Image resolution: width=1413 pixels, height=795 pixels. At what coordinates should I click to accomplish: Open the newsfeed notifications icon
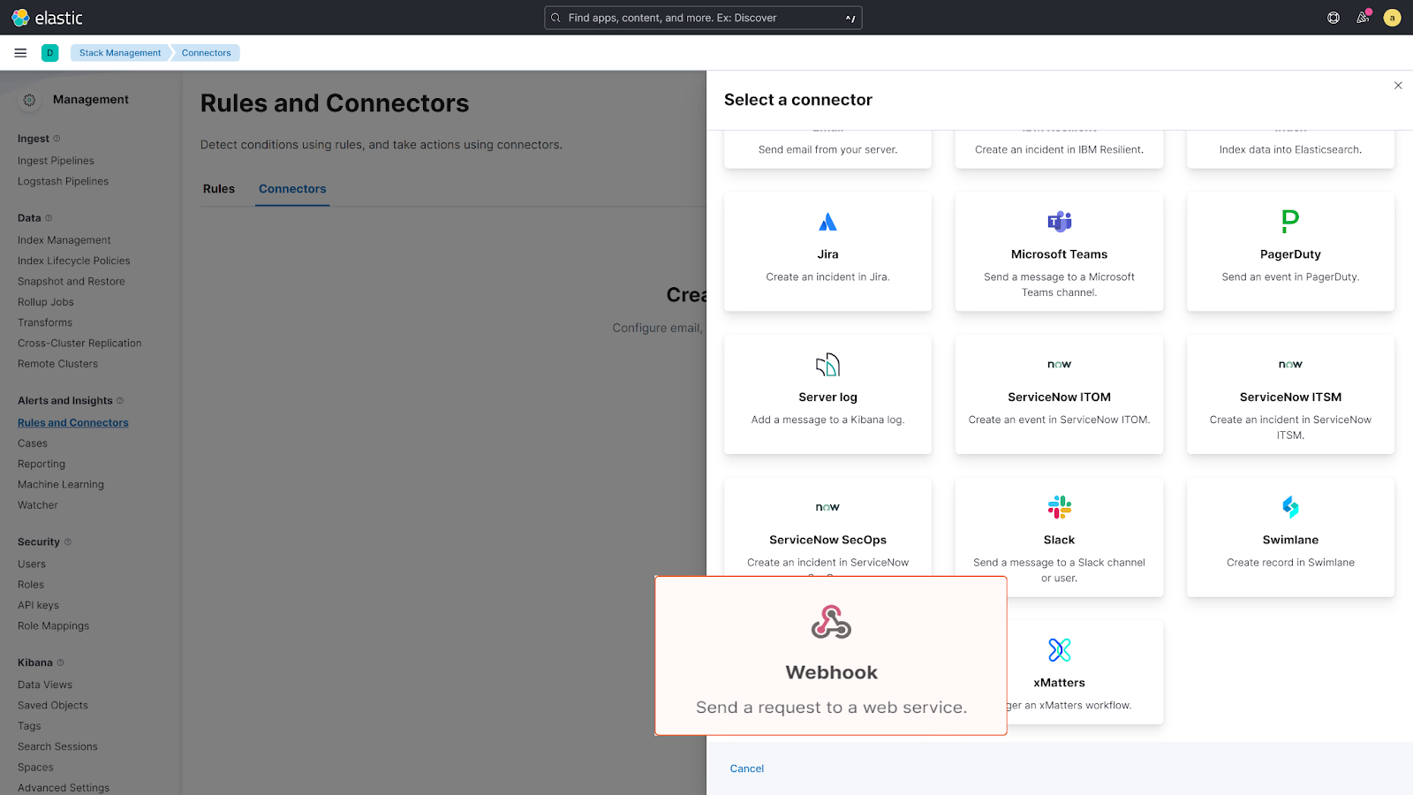click(x=1363, y=18)
